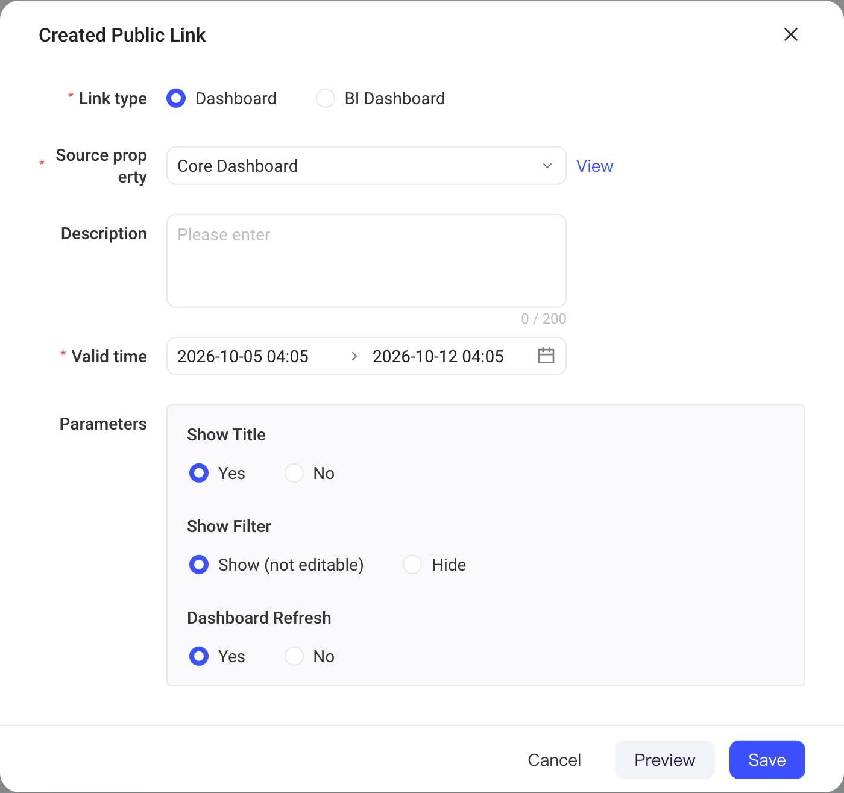Save the public link

coord(767,760)
